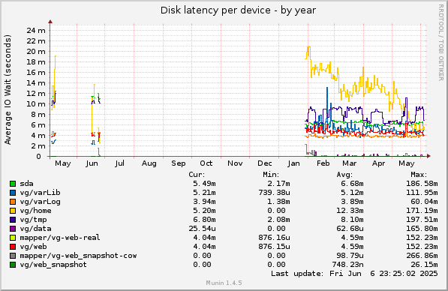The width and height of the screenshot is (448, 291).
Task: Click the 'Avg:' column header
Action: [344, 175]
